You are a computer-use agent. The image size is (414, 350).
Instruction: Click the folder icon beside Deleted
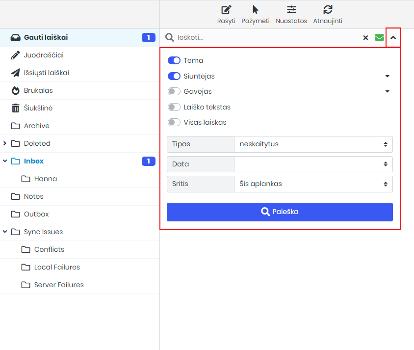coord(15,144)
